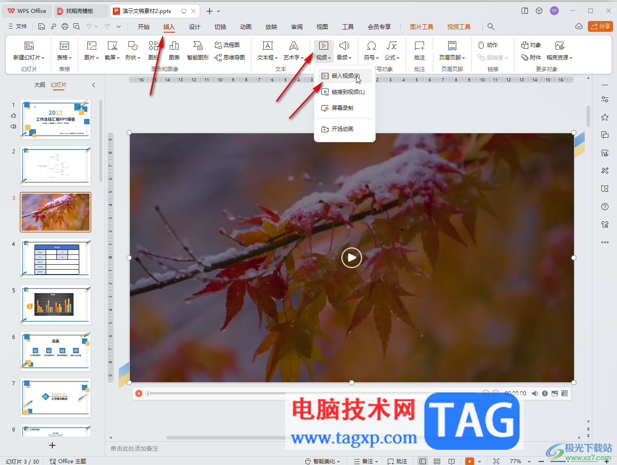Viewport: 617px width, 465px height.
Task: Insert an 附件 attachment
Action: click(531, 57)
